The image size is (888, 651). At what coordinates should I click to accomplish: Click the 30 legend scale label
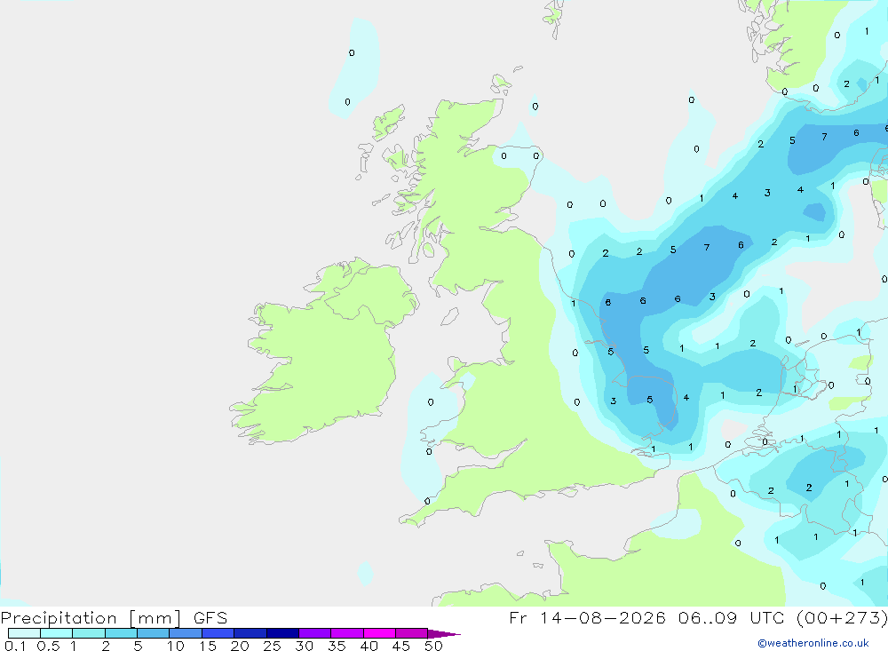[304, 646]
